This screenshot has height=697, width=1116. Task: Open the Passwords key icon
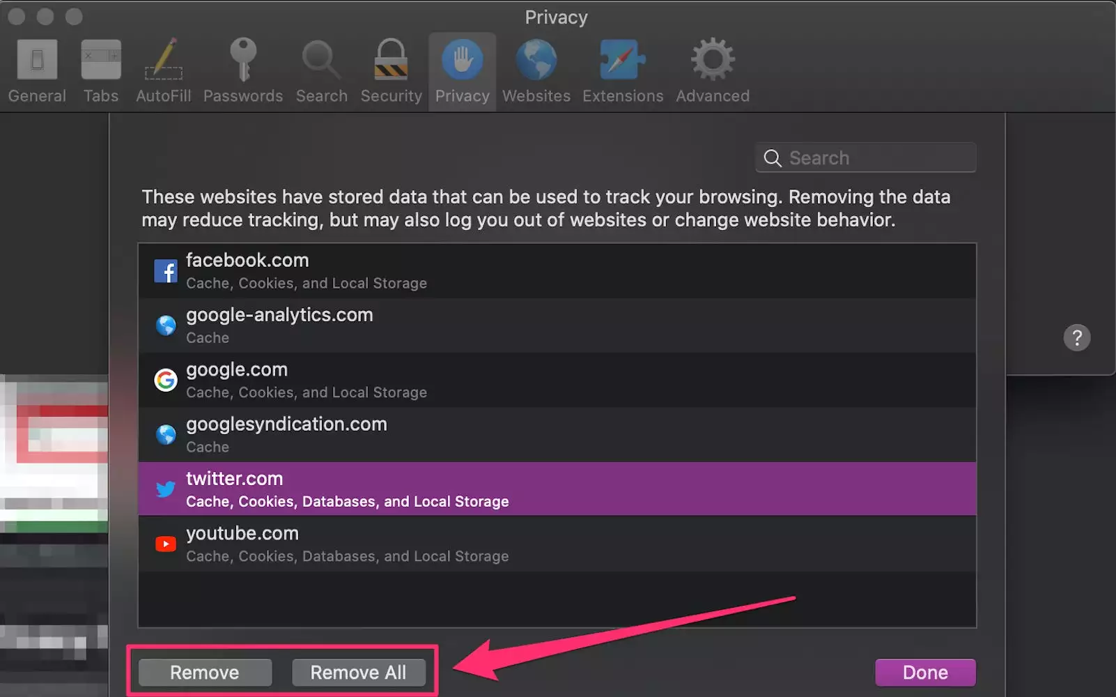coord(243,71)
